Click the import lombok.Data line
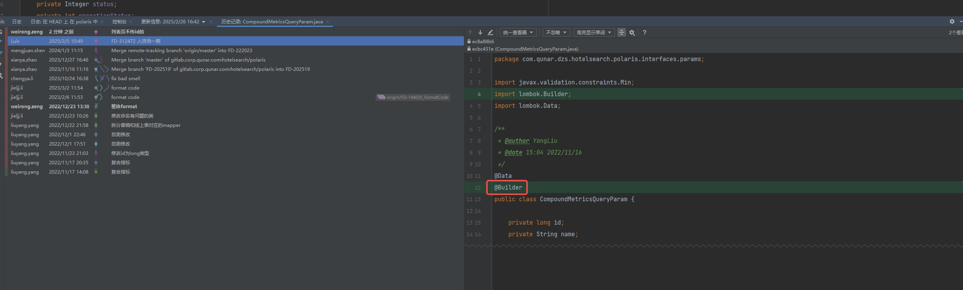 (527, 106)
